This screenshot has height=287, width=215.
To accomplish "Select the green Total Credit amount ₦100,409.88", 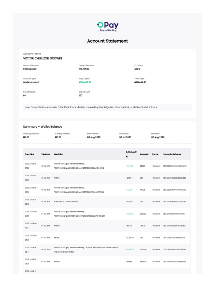I will (85, 82).
